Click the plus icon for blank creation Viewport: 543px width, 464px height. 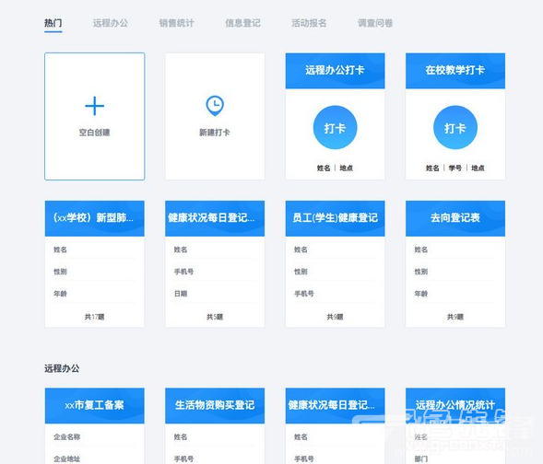pos(95,106)
